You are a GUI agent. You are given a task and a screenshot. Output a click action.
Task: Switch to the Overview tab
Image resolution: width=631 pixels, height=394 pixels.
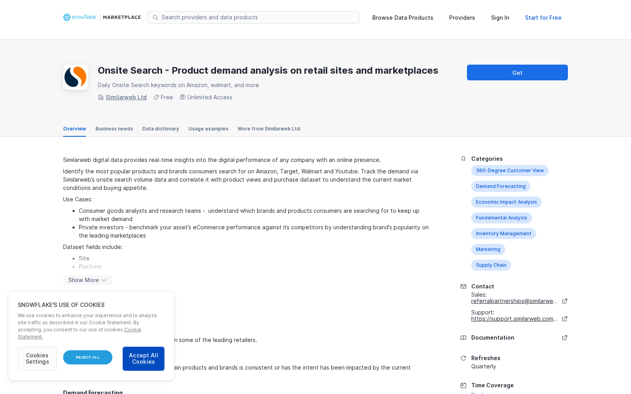[75, 129]
